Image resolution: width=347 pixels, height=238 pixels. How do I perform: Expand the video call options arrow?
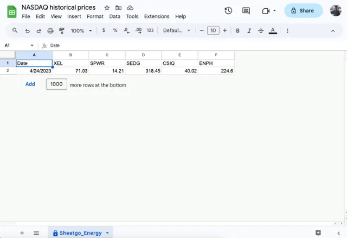[x=274, y=10]
